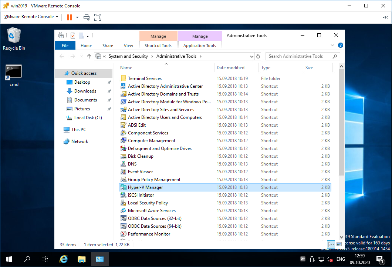The image size is (392, 267).
Task: Click the pause VM button
Action: pos(70,17)
